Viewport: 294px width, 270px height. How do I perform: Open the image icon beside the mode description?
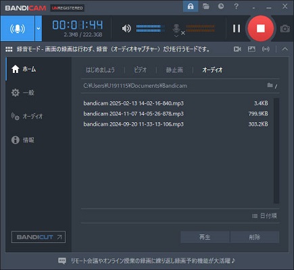pos(251,49)
